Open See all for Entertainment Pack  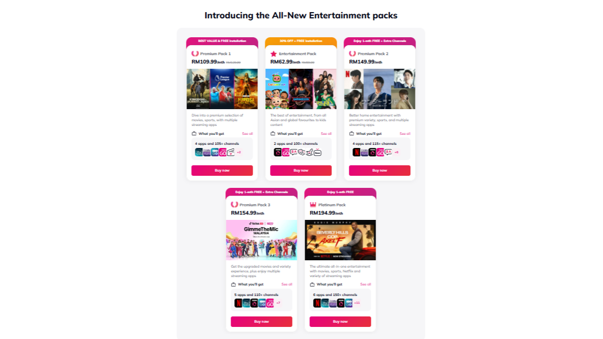point(326,134)
